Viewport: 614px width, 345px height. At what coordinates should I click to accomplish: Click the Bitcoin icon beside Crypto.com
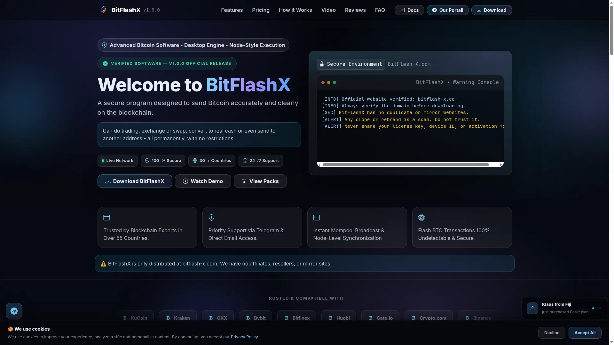coord(413,318)
